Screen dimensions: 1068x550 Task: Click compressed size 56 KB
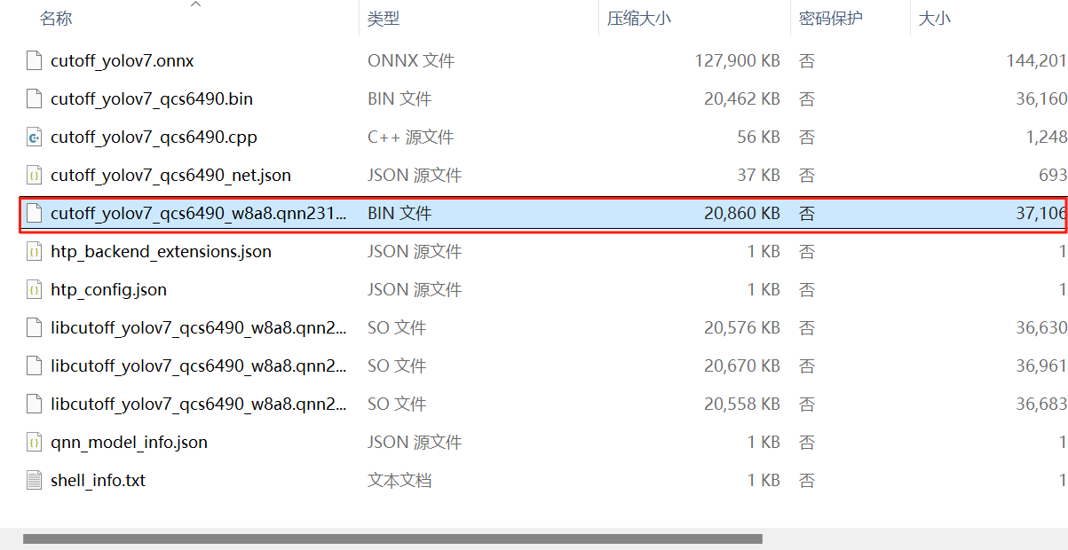tap(759, 137)
